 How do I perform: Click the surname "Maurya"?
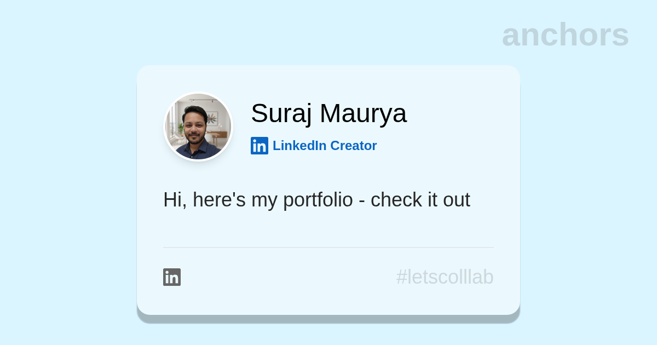363,113
